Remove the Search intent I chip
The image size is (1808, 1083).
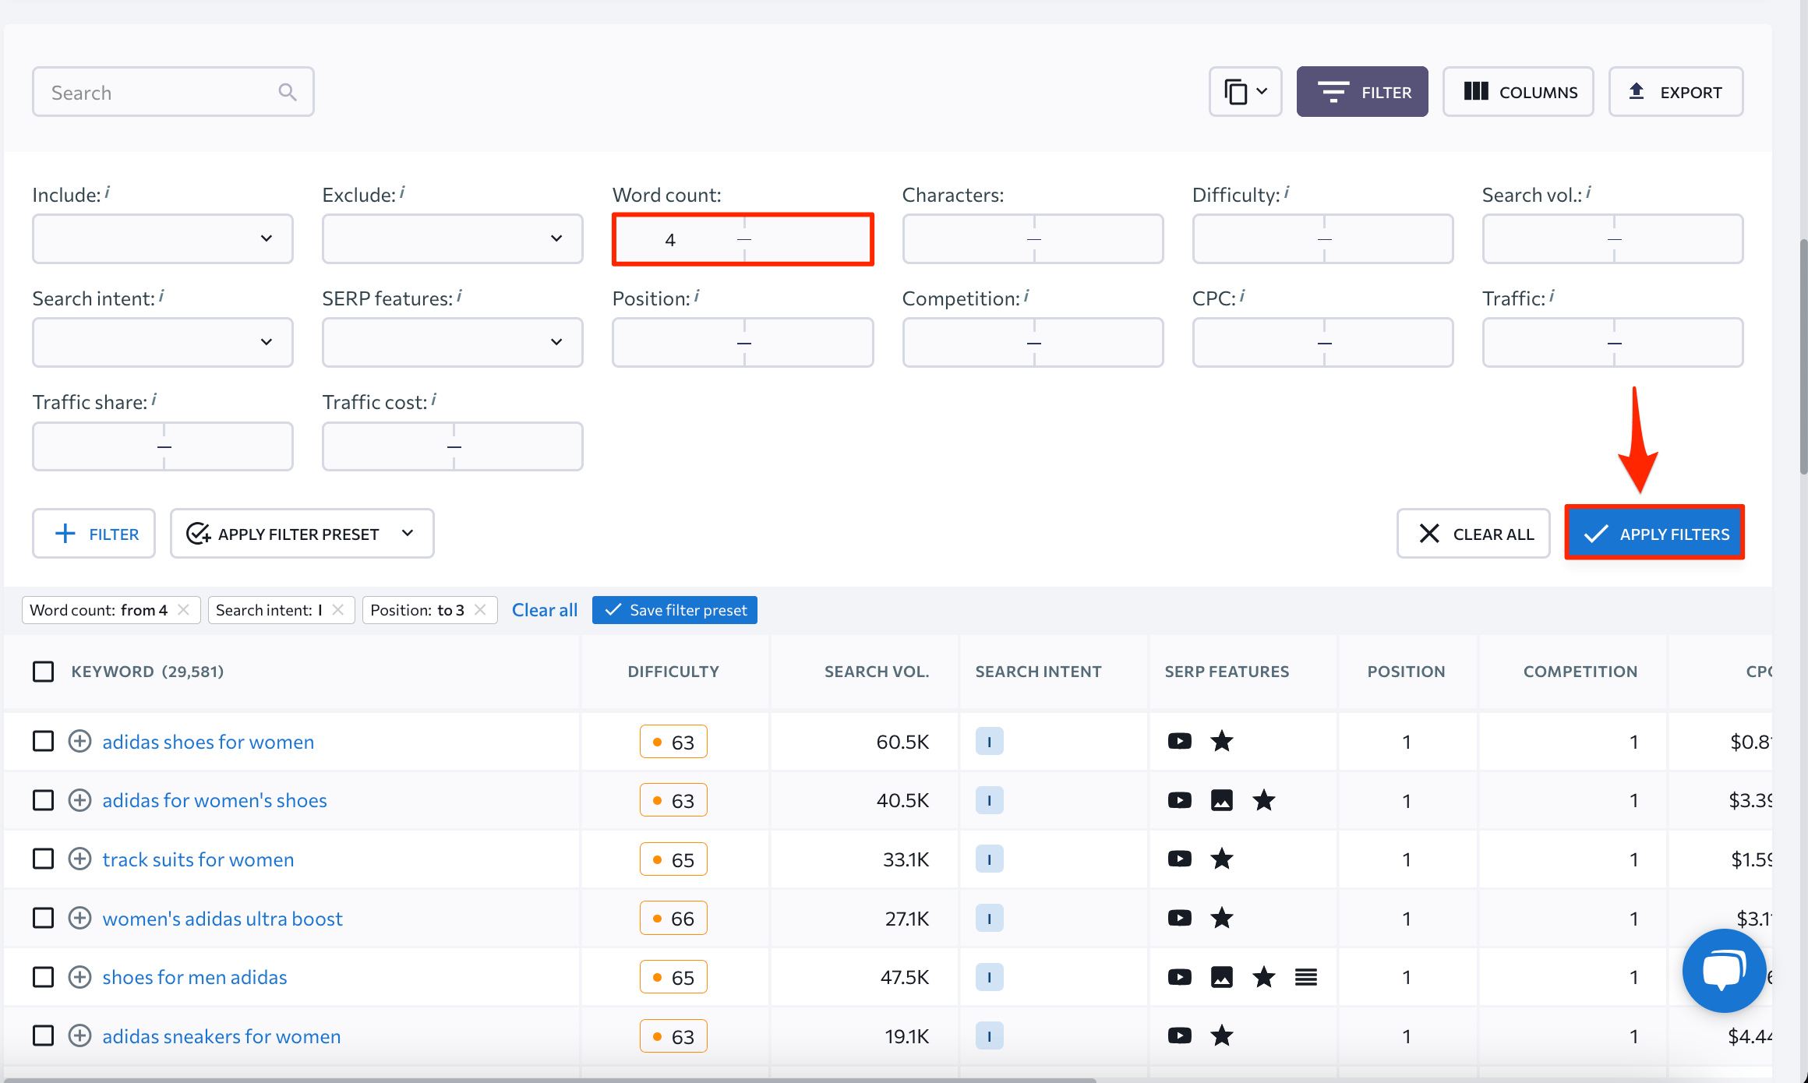click(x=337, y=610)
